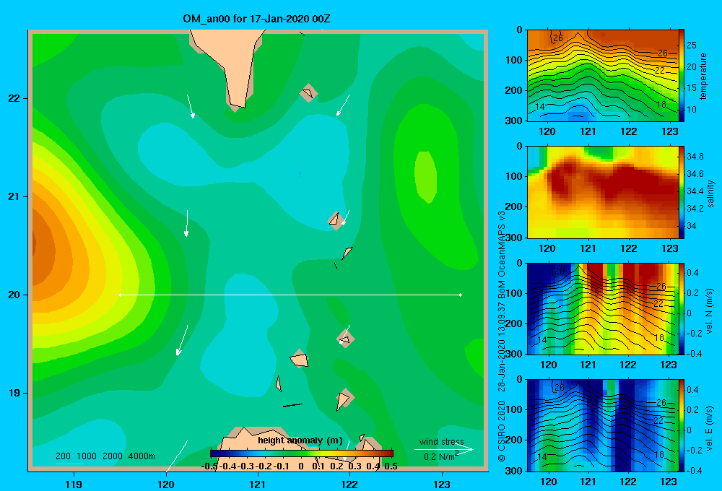The width and height of the screenshot is (722, 491).
Task: Click the 'vel. N (m/s)' label
Action: tap(710, 310)
